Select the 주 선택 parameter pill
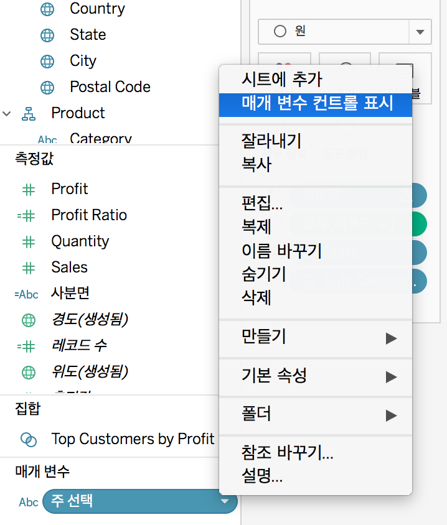 [140, 501]
